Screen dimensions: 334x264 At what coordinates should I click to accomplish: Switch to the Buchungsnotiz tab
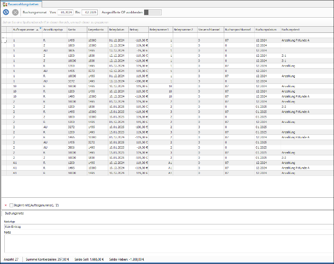click(14, 213)
